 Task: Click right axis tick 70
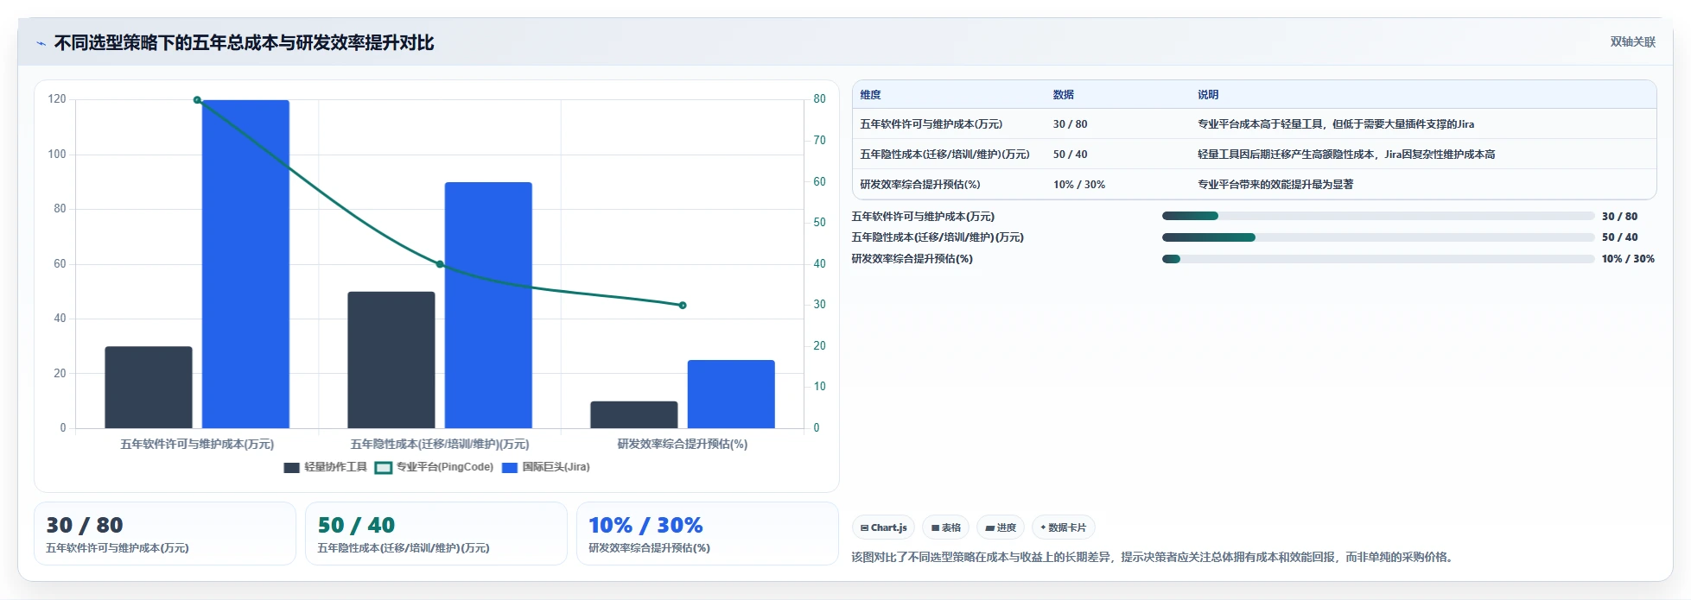[819, 141]
